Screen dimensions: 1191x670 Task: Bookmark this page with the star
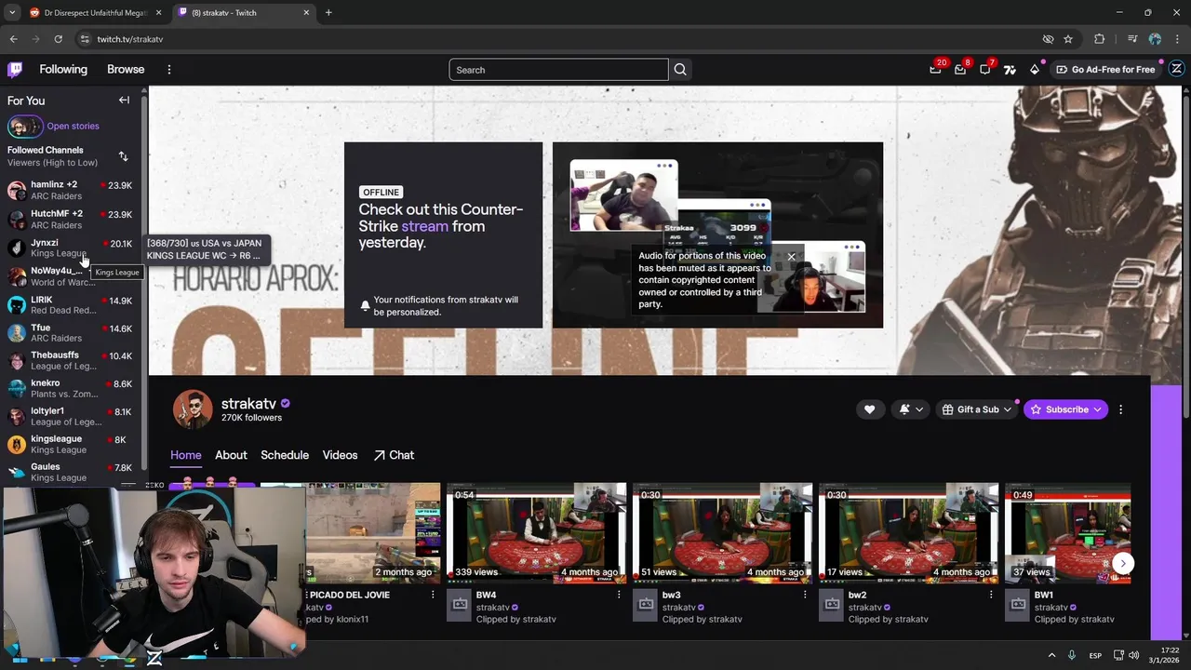(1068, 39)
